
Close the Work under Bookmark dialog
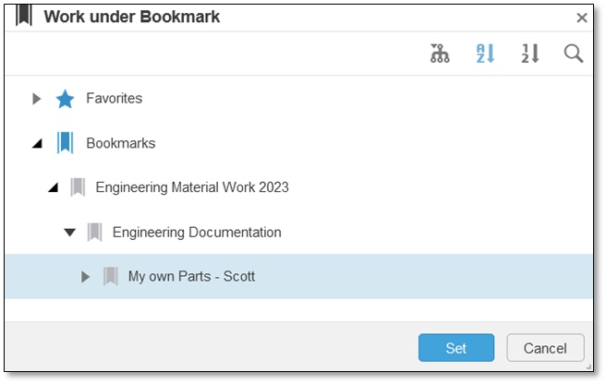pos(581,18)
